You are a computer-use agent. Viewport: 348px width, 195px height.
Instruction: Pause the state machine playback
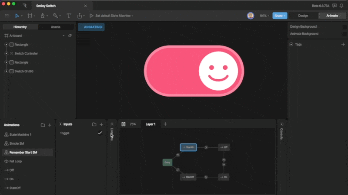coord(124,124)
